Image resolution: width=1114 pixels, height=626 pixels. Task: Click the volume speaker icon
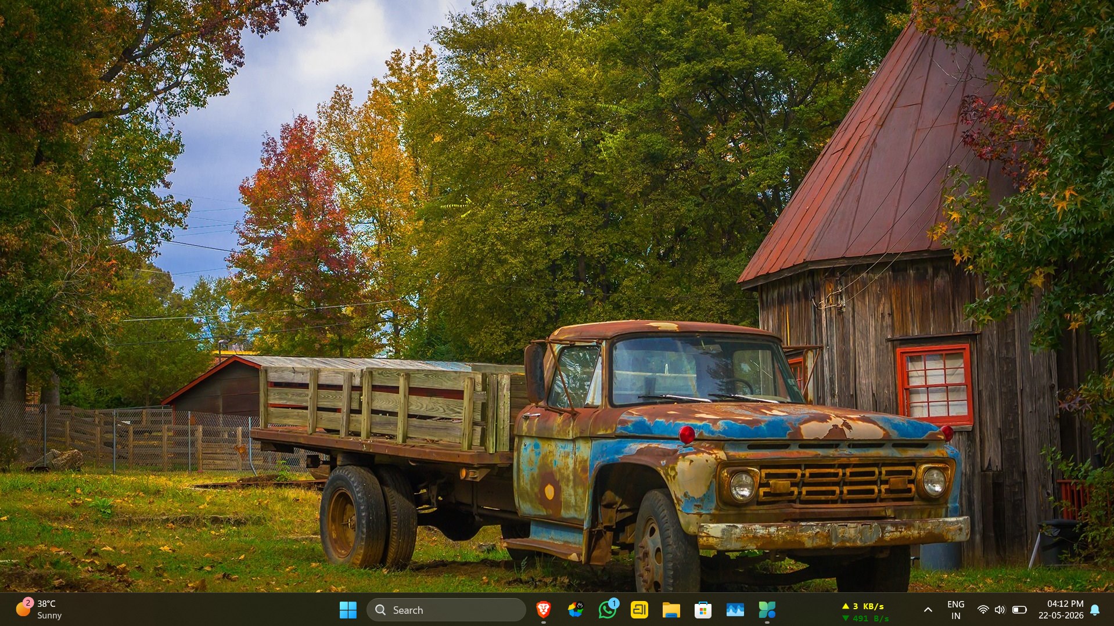click(1000, 610)
